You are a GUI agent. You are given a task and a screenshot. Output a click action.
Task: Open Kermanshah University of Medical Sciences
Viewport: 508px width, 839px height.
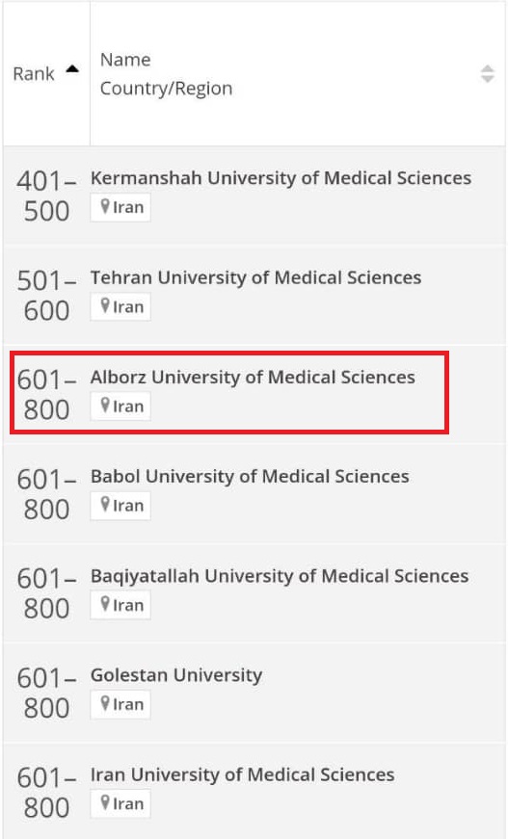281,177
